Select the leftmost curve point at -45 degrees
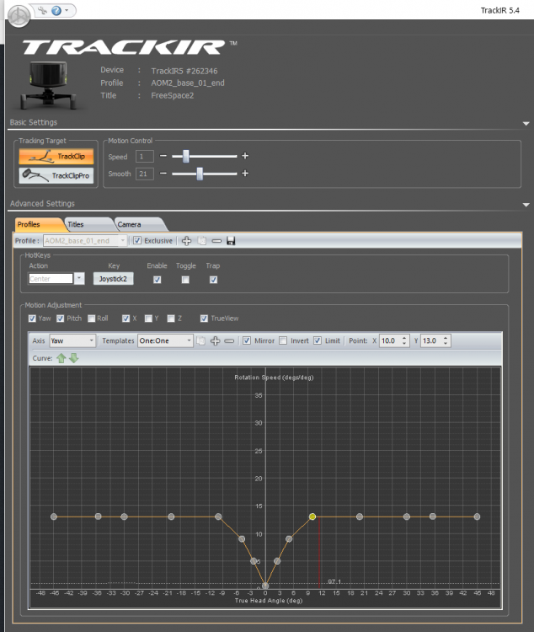 click(x=54, y=517)
